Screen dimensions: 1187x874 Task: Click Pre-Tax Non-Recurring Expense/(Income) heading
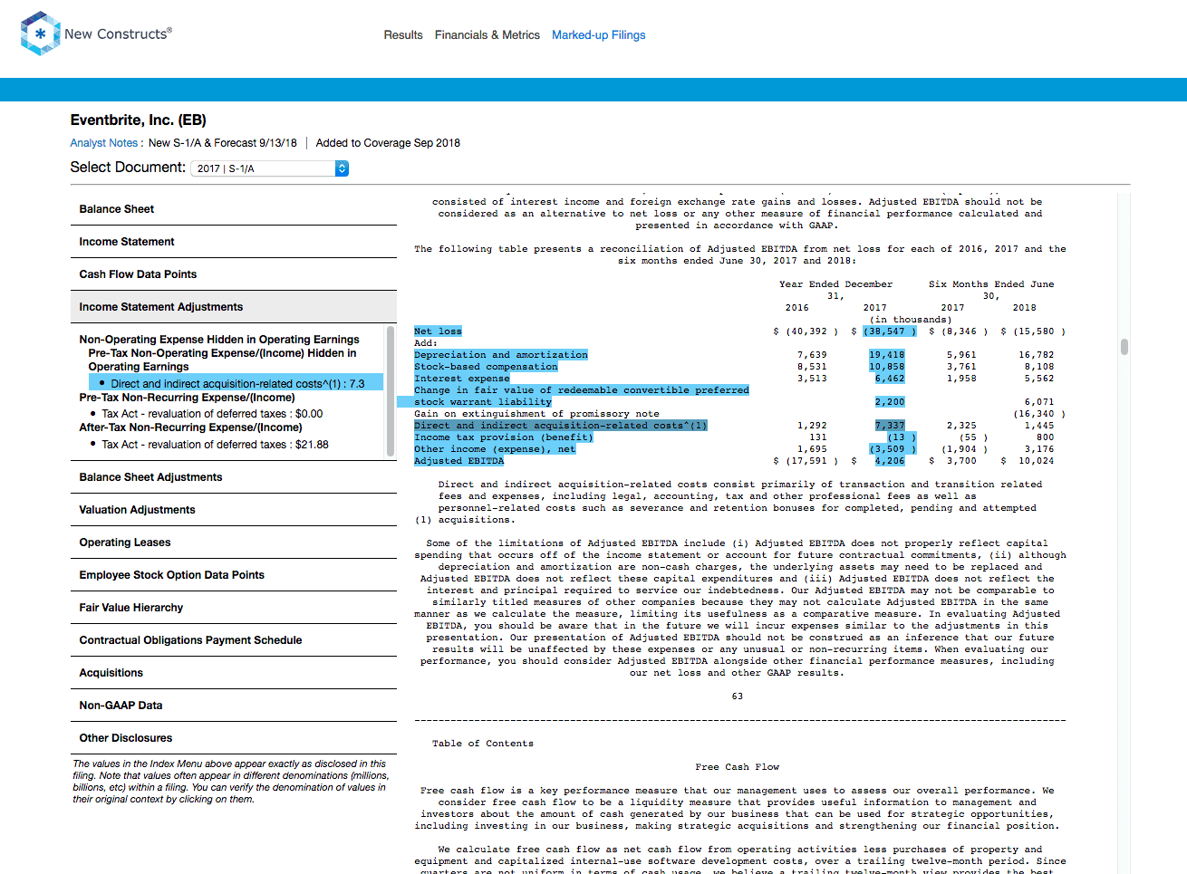point(187,398)
